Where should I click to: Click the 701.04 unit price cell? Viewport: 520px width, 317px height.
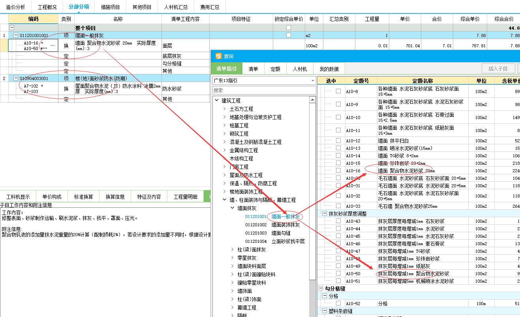(405, 46)
